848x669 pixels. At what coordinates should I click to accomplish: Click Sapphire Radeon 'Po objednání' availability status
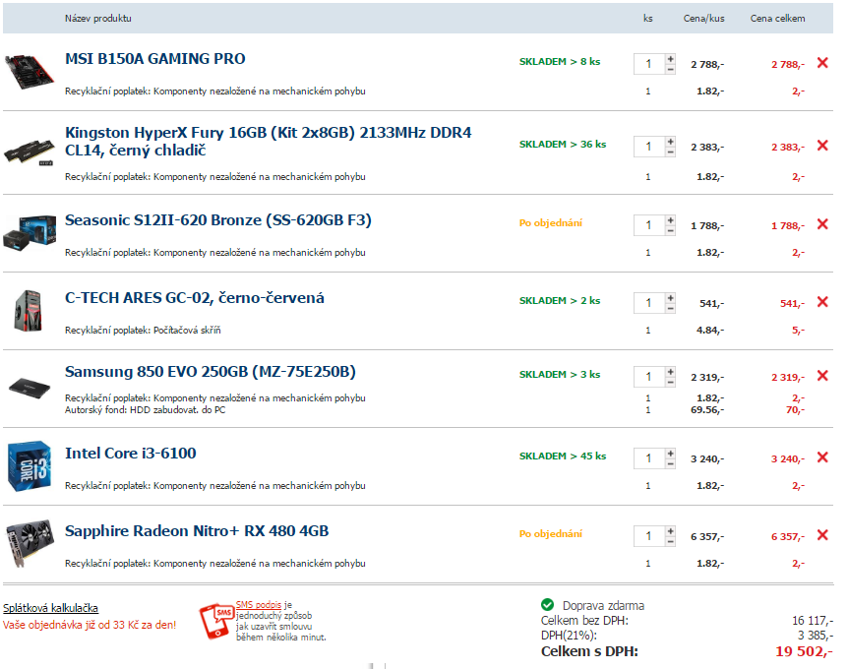pyautogui.click(x=551, y=534)
